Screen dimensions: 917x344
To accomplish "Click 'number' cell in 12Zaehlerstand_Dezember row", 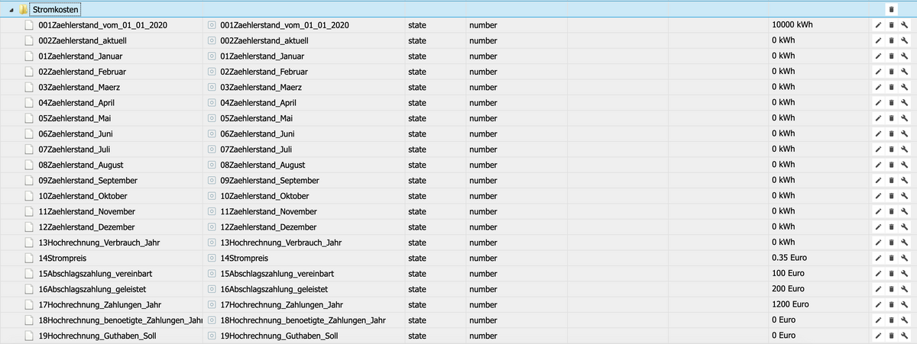I will click(x=516, y=227).
